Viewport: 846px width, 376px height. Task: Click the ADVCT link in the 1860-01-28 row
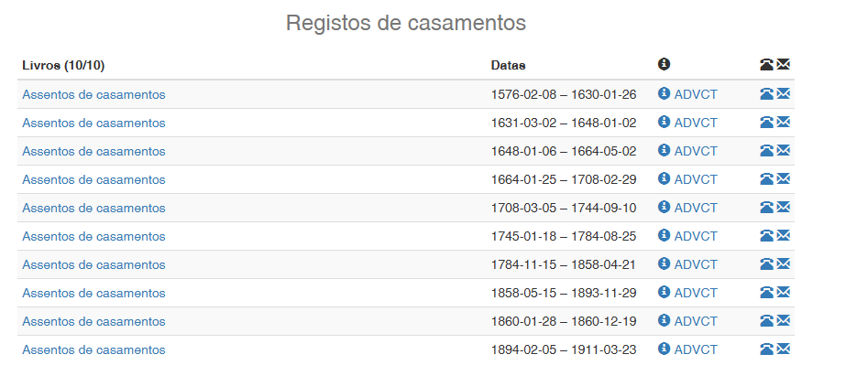(x=696, y=321)
